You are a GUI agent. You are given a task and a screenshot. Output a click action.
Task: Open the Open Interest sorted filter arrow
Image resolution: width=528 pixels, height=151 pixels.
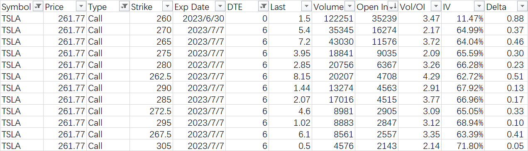[x=393, y=7]
